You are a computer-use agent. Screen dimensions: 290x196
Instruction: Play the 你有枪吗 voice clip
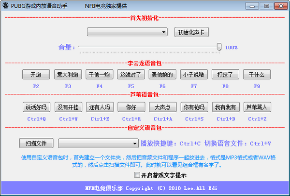194,107
